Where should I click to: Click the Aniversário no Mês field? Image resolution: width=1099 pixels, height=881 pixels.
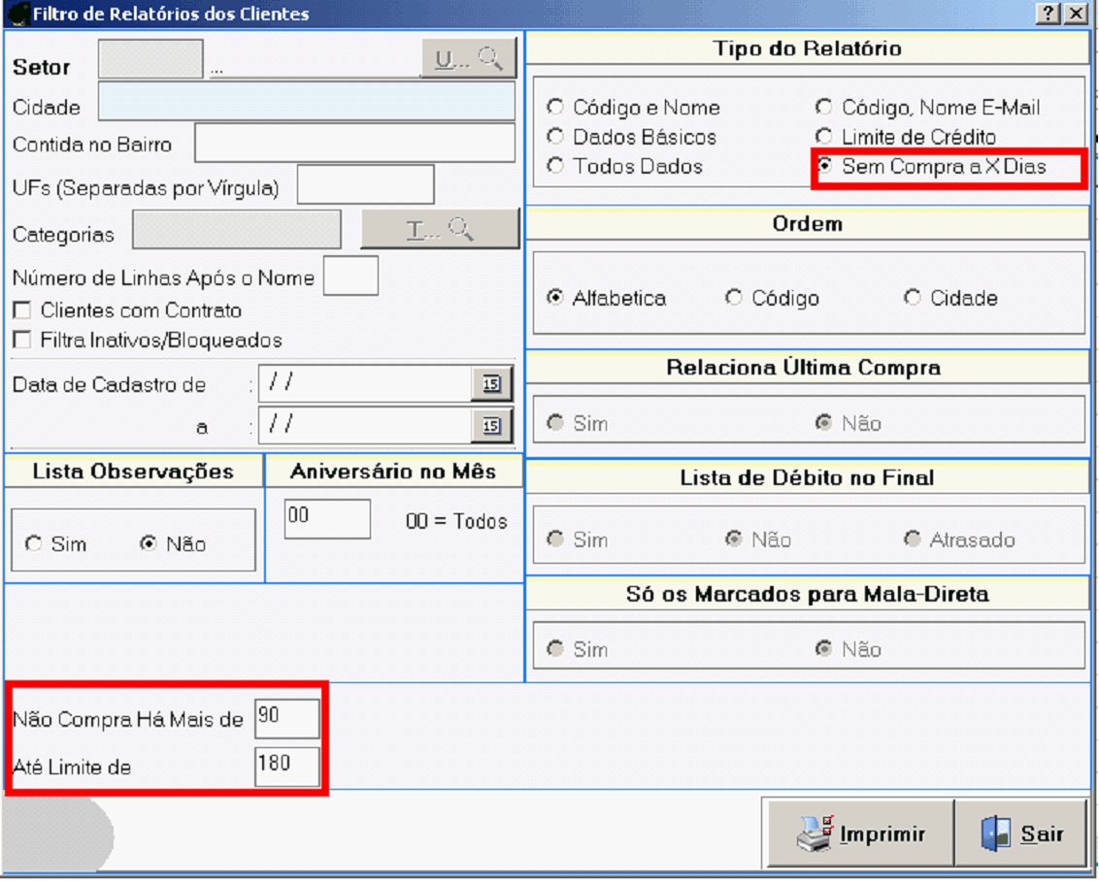click(327, 519)
